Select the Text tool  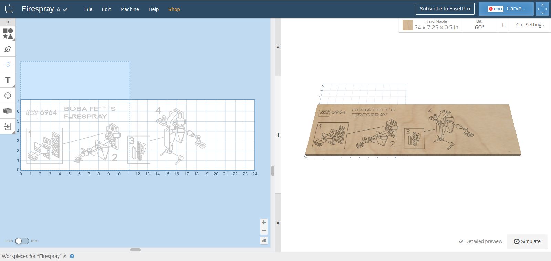[8, 80]
